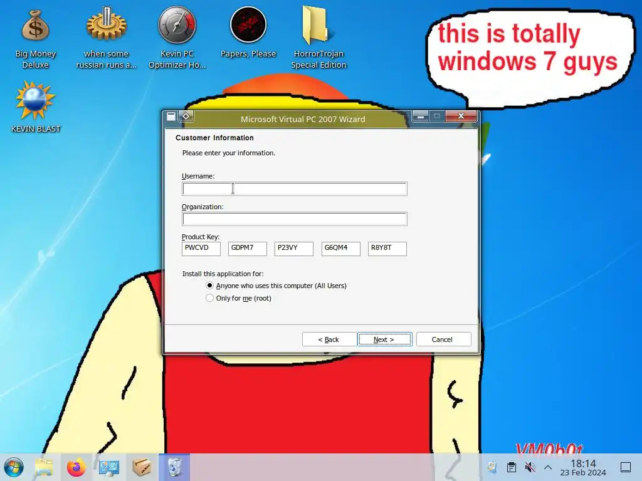Click the Organization input field

click(x=295, y=219)
